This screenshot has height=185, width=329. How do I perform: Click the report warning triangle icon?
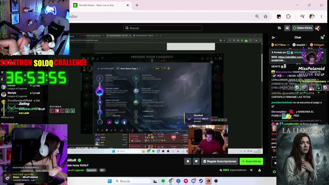point(260,170)
